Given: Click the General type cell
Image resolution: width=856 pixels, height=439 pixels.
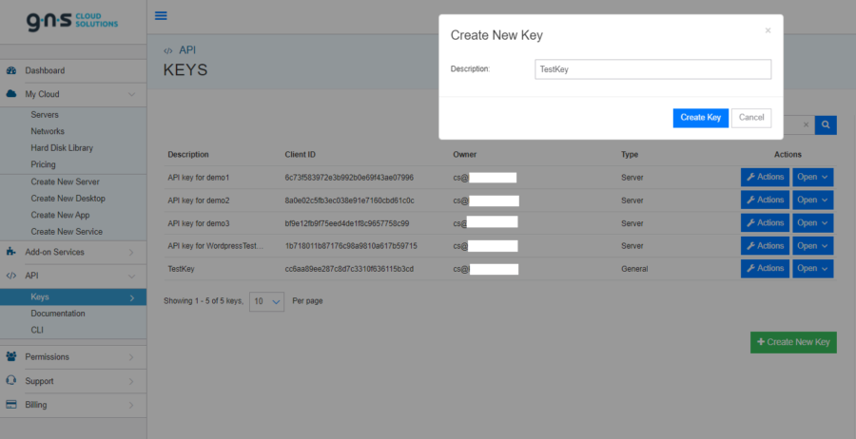Looking at the screenshot, I should [x=634, y=269].
